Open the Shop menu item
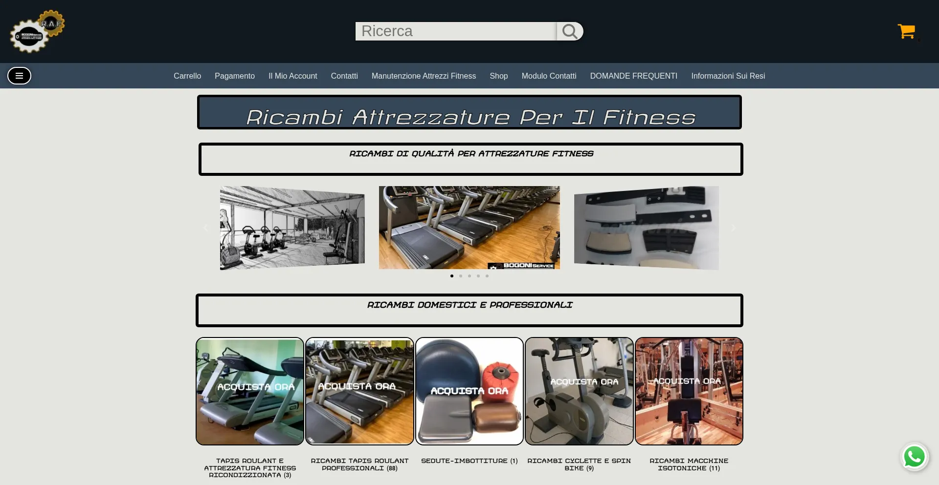This screenshot has height=485, width=939. (498, 76)
